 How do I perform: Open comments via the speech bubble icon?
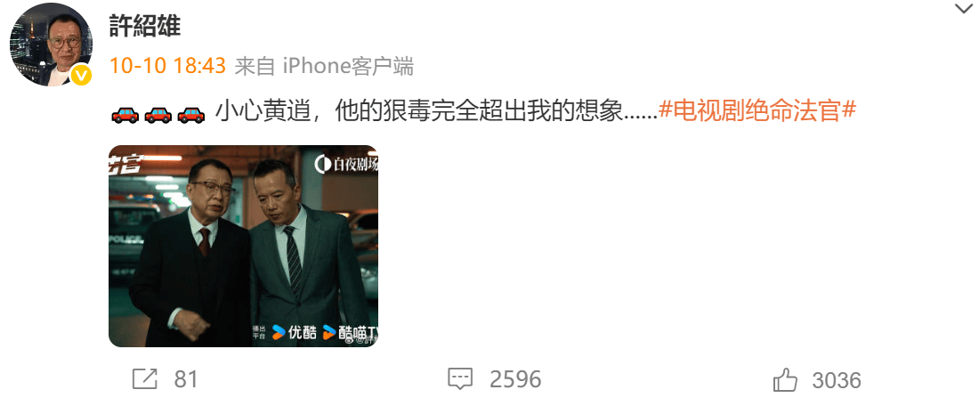(460, 379)
